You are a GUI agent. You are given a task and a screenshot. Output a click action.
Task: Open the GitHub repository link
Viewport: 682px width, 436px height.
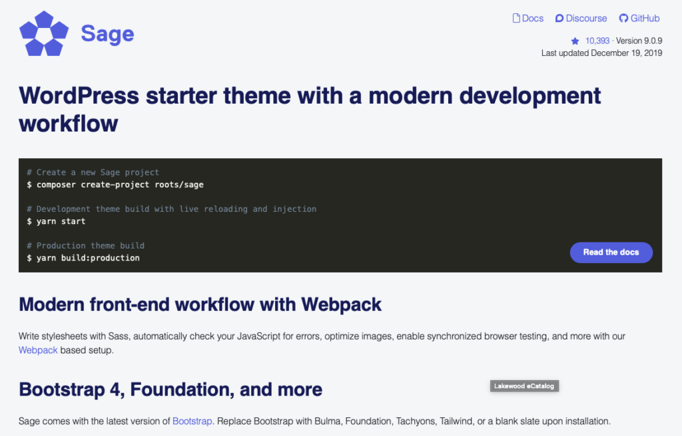pyautogui.click(x=639, y=18)
